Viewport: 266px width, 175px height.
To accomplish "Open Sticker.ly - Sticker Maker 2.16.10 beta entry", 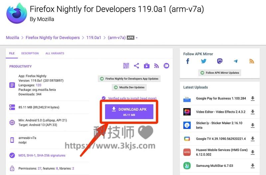I will pos(219,125).
